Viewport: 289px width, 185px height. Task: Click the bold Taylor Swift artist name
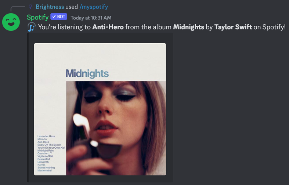pos(233,27)
